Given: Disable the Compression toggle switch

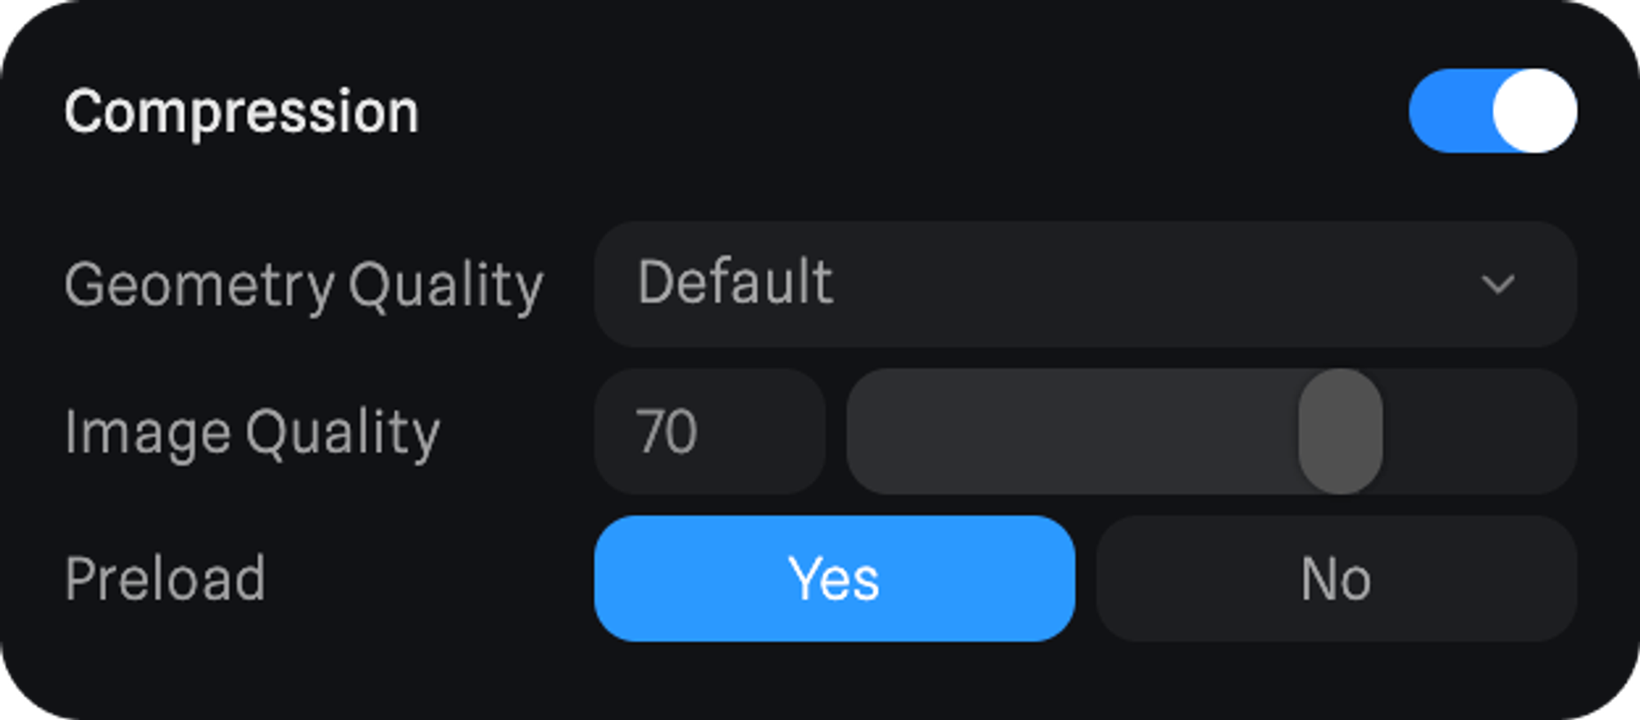Looking at the screenshot, I should 1492,111.
